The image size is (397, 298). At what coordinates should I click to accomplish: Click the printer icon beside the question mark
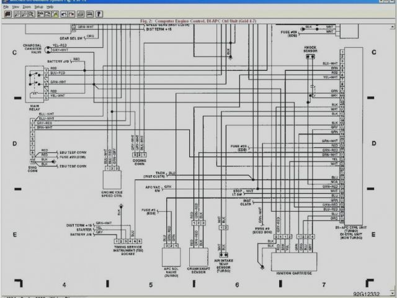tap(90, 14)
